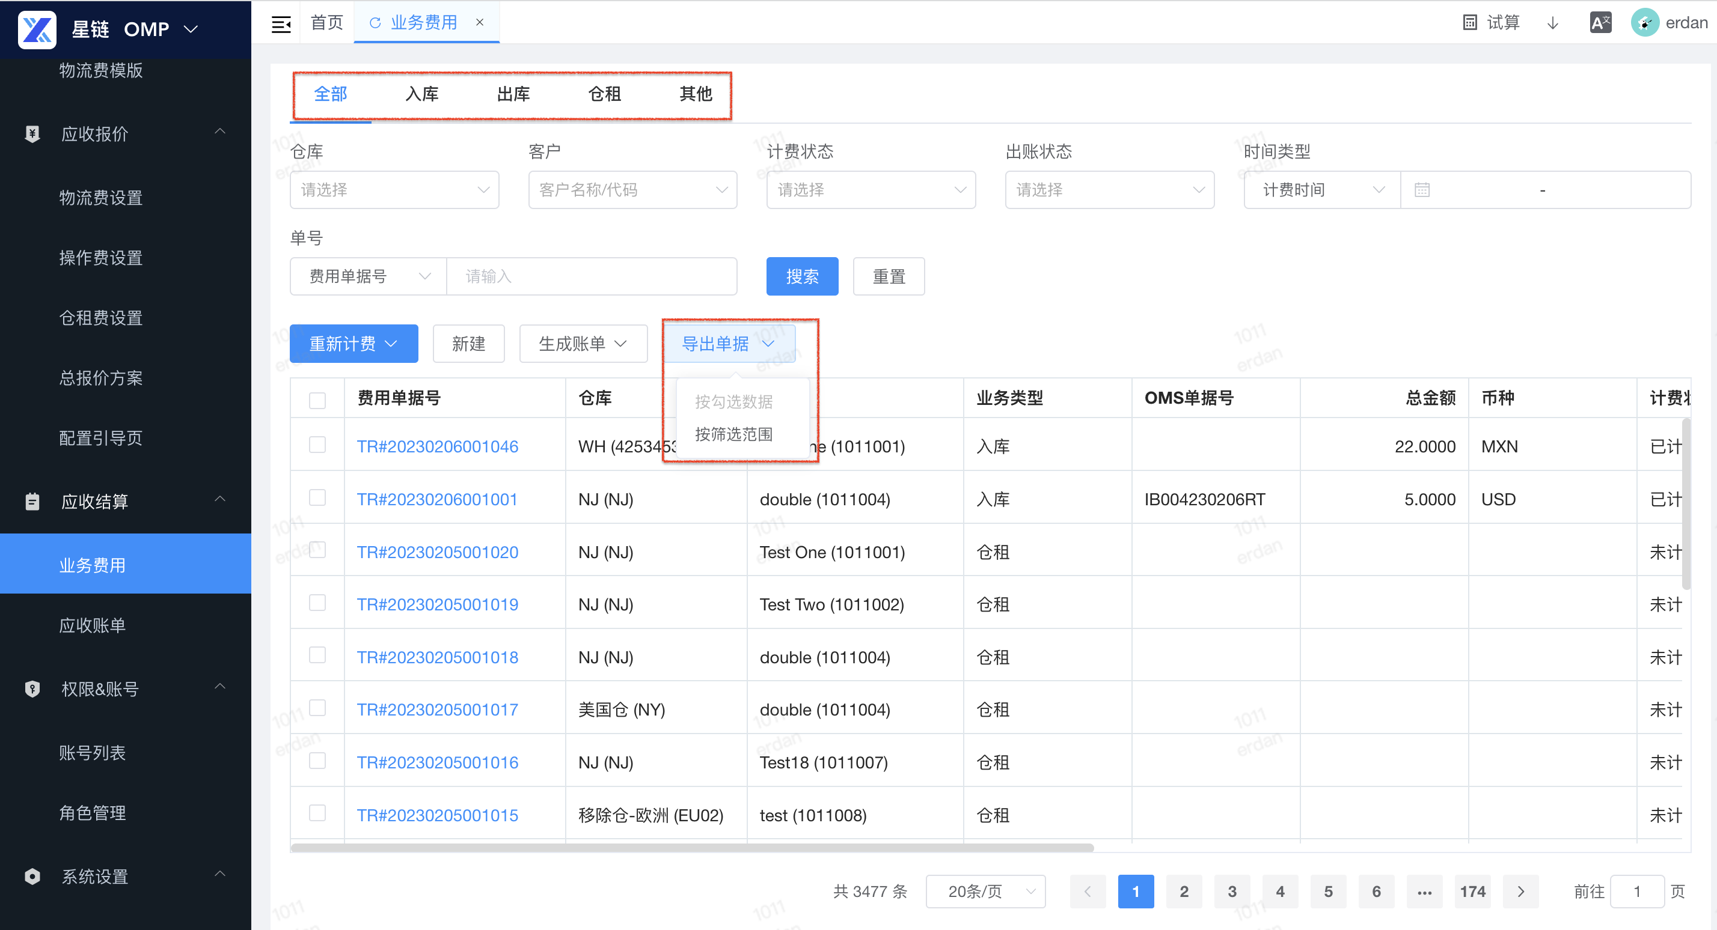Image resolution: width=1717 pixels, height=930 pixels.
Task: Switch to the 出库 tab
Action: (x=513, y=94)
